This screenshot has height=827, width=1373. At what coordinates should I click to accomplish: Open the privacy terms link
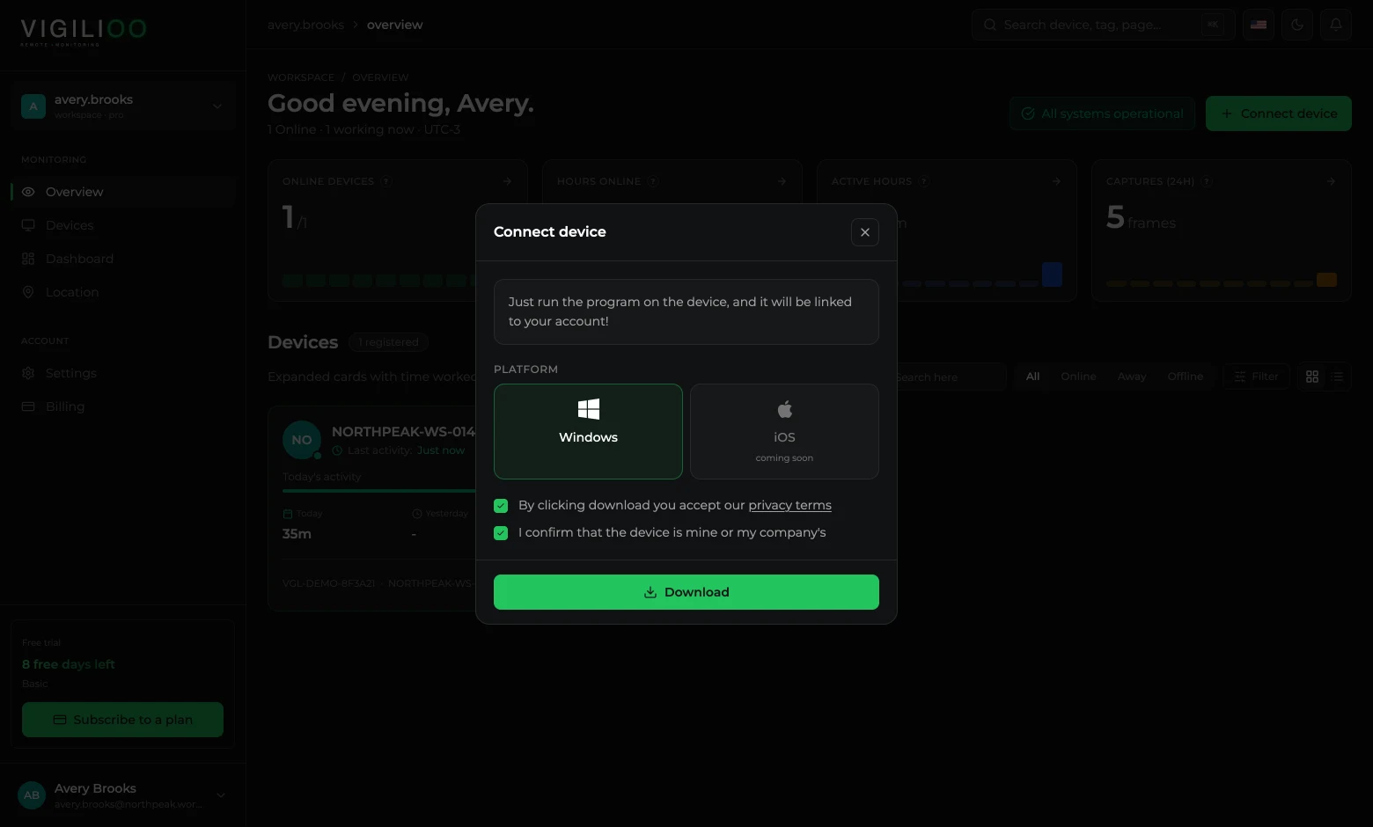789,505
